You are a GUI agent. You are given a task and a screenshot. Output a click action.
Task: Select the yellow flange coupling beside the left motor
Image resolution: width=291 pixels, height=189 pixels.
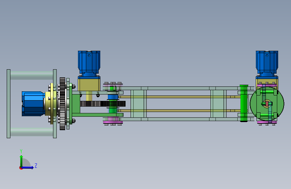tap(50, 104)
